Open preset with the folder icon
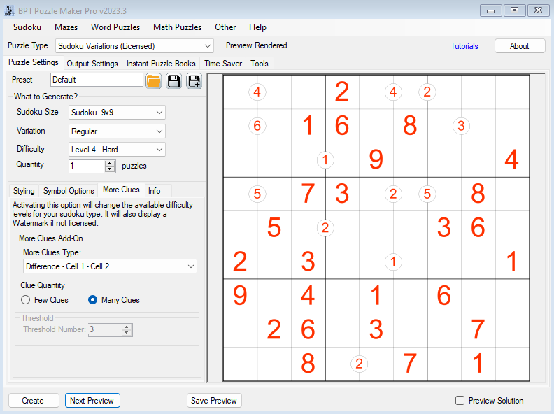Viewport: 554px width, 414px height. coord(154,80)
